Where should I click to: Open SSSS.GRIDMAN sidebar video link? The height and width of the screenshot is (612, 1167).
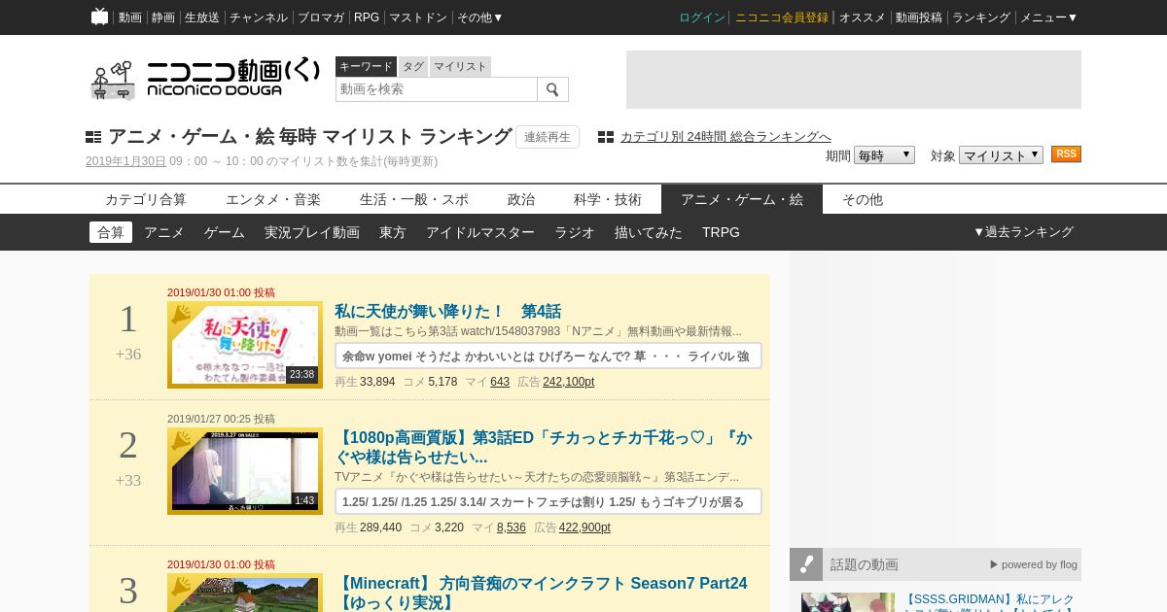coord(988,602)
